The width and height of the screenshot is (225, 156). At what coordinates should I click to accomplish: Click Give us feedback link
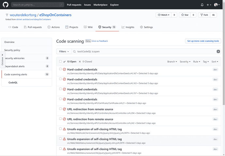[x=100, y=41]
